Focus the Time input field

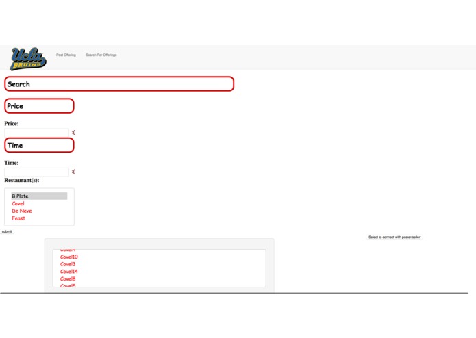(x=37, y=172)
